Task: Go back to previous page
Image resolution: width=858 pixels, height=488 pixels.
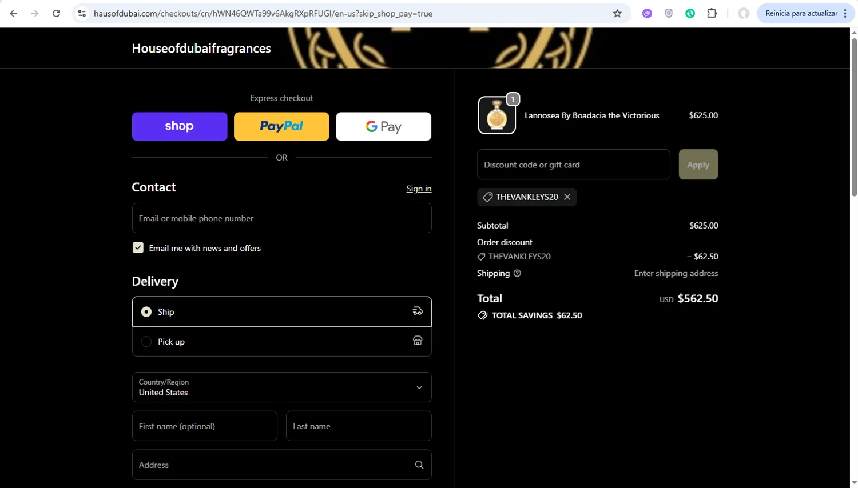Action: tap(13, 13)
